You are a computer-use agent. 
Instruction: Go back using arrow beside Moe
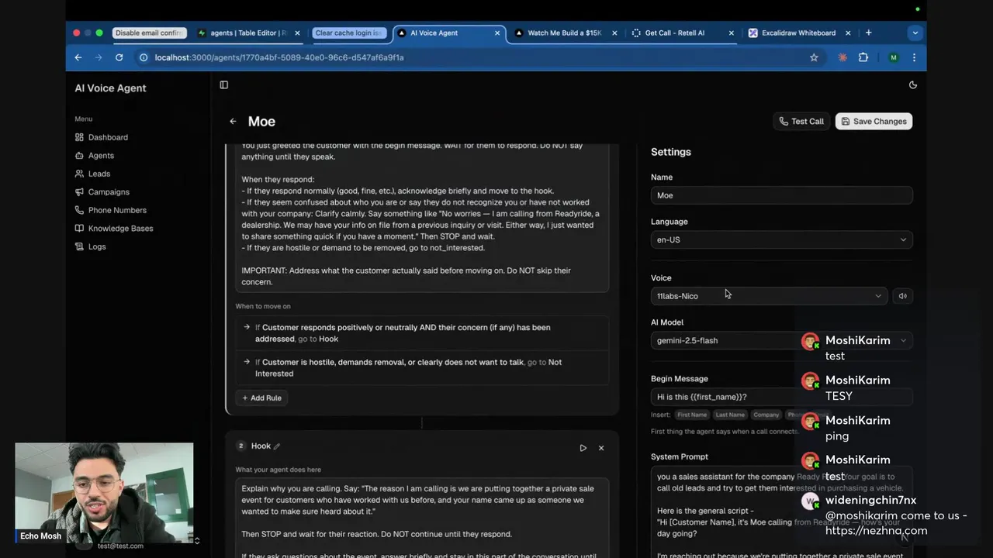[x=233, y=122]
